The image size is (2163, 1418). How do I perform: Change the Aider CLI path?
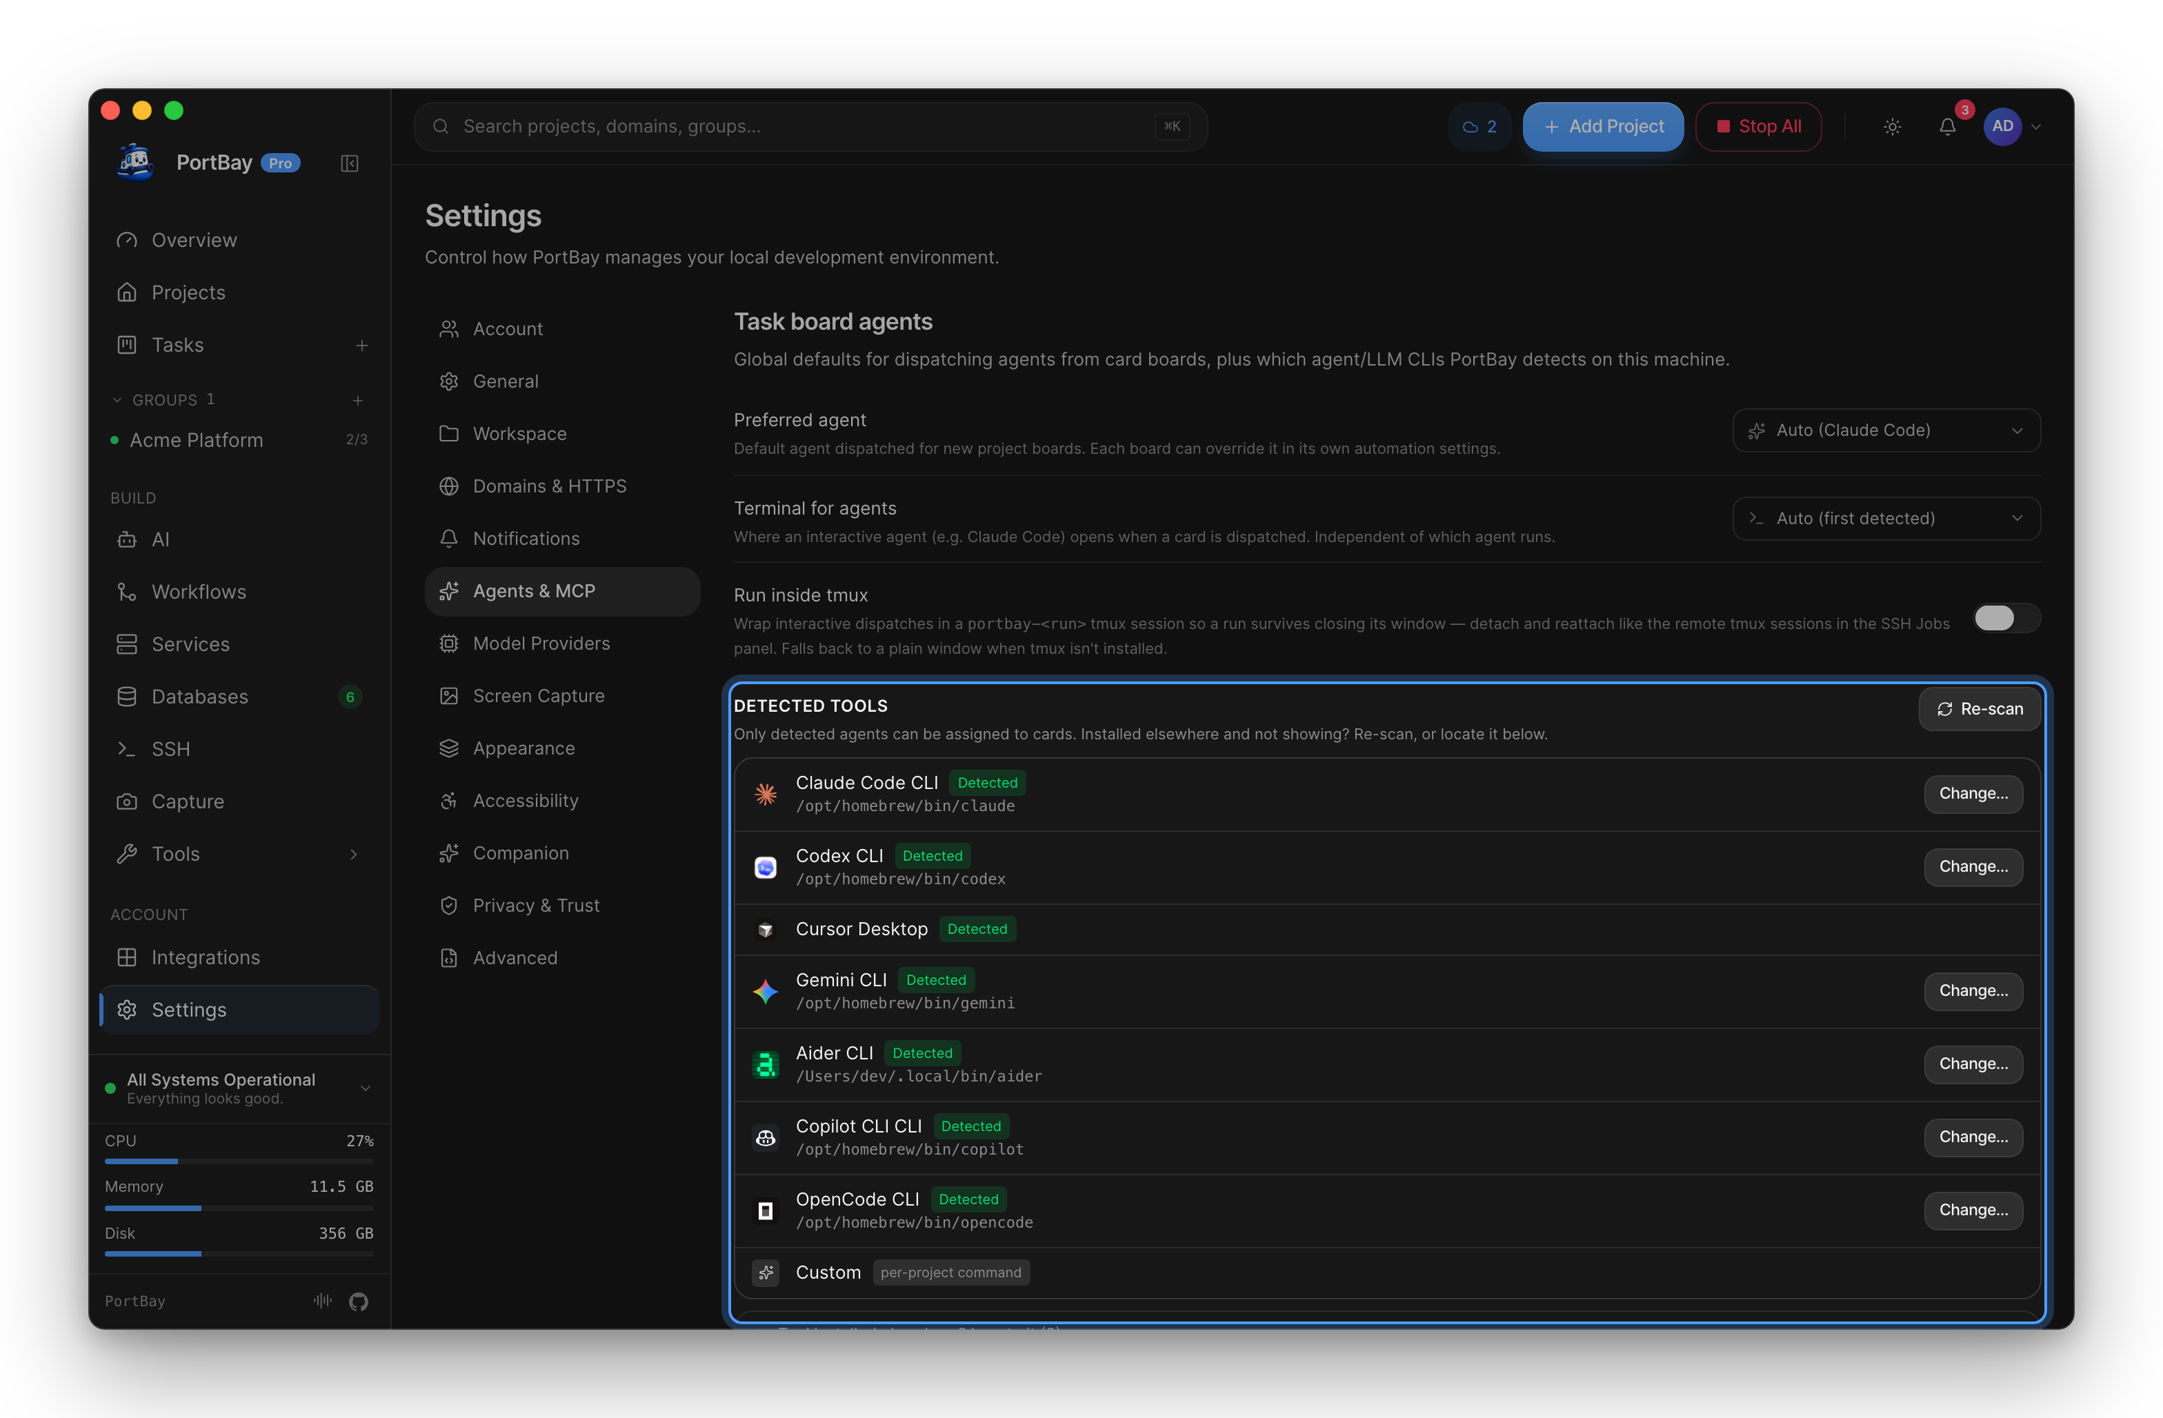(1973, 1064)
